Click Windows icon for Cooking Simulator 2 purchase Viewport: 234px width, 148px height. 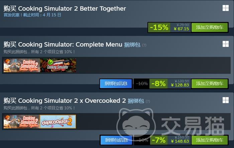[x=226, y=8]
